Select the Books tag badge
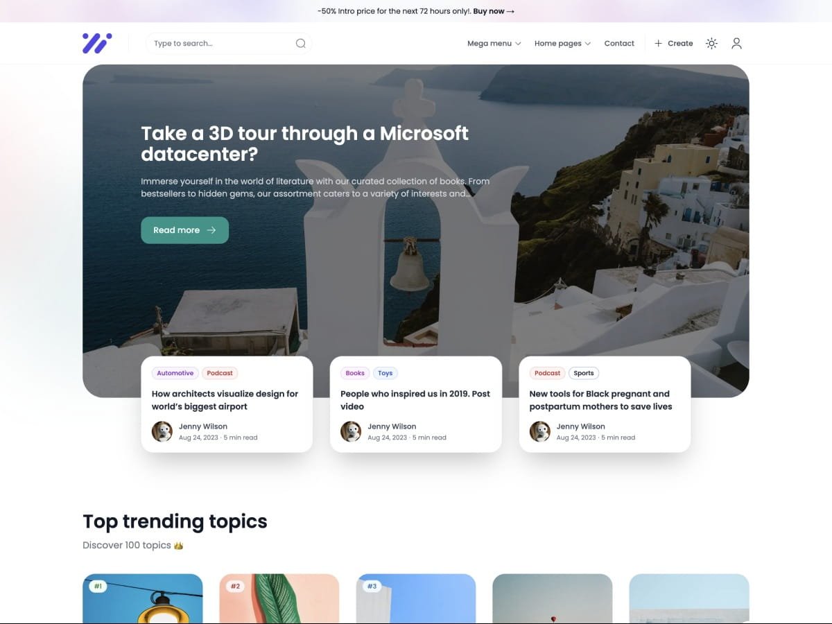 pyautogui.click(x=355, y=373)
